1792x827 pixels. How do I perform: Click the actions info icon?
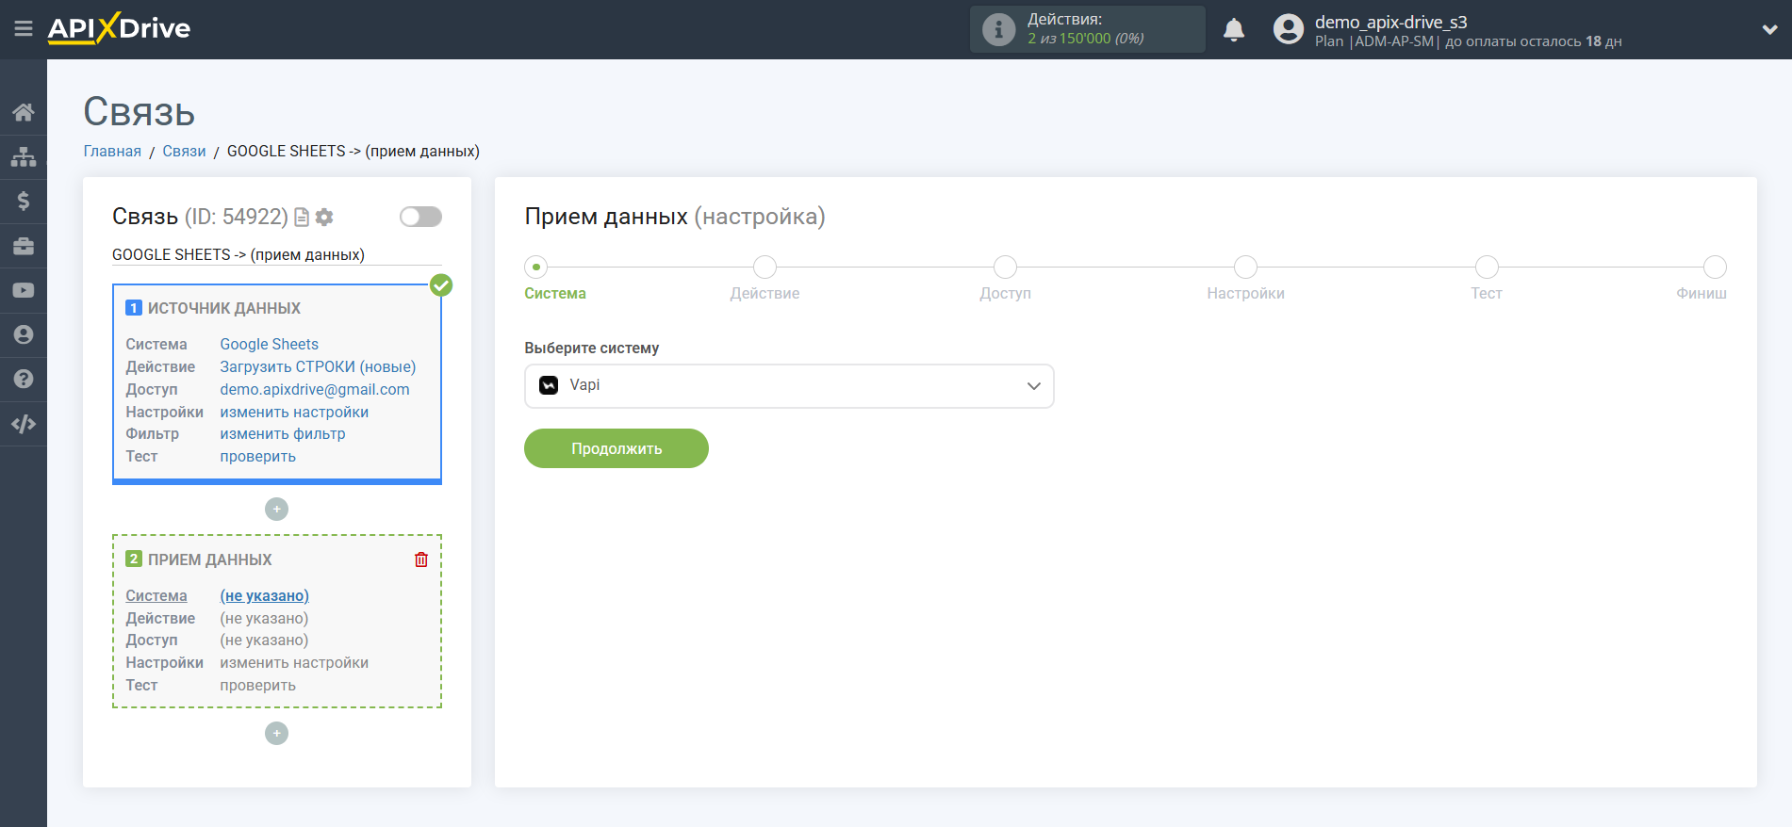(998, 29)
